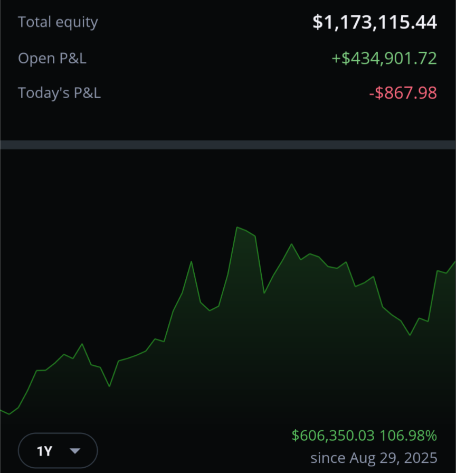Open the 1Y time range dropdown

tap(58, 450)
